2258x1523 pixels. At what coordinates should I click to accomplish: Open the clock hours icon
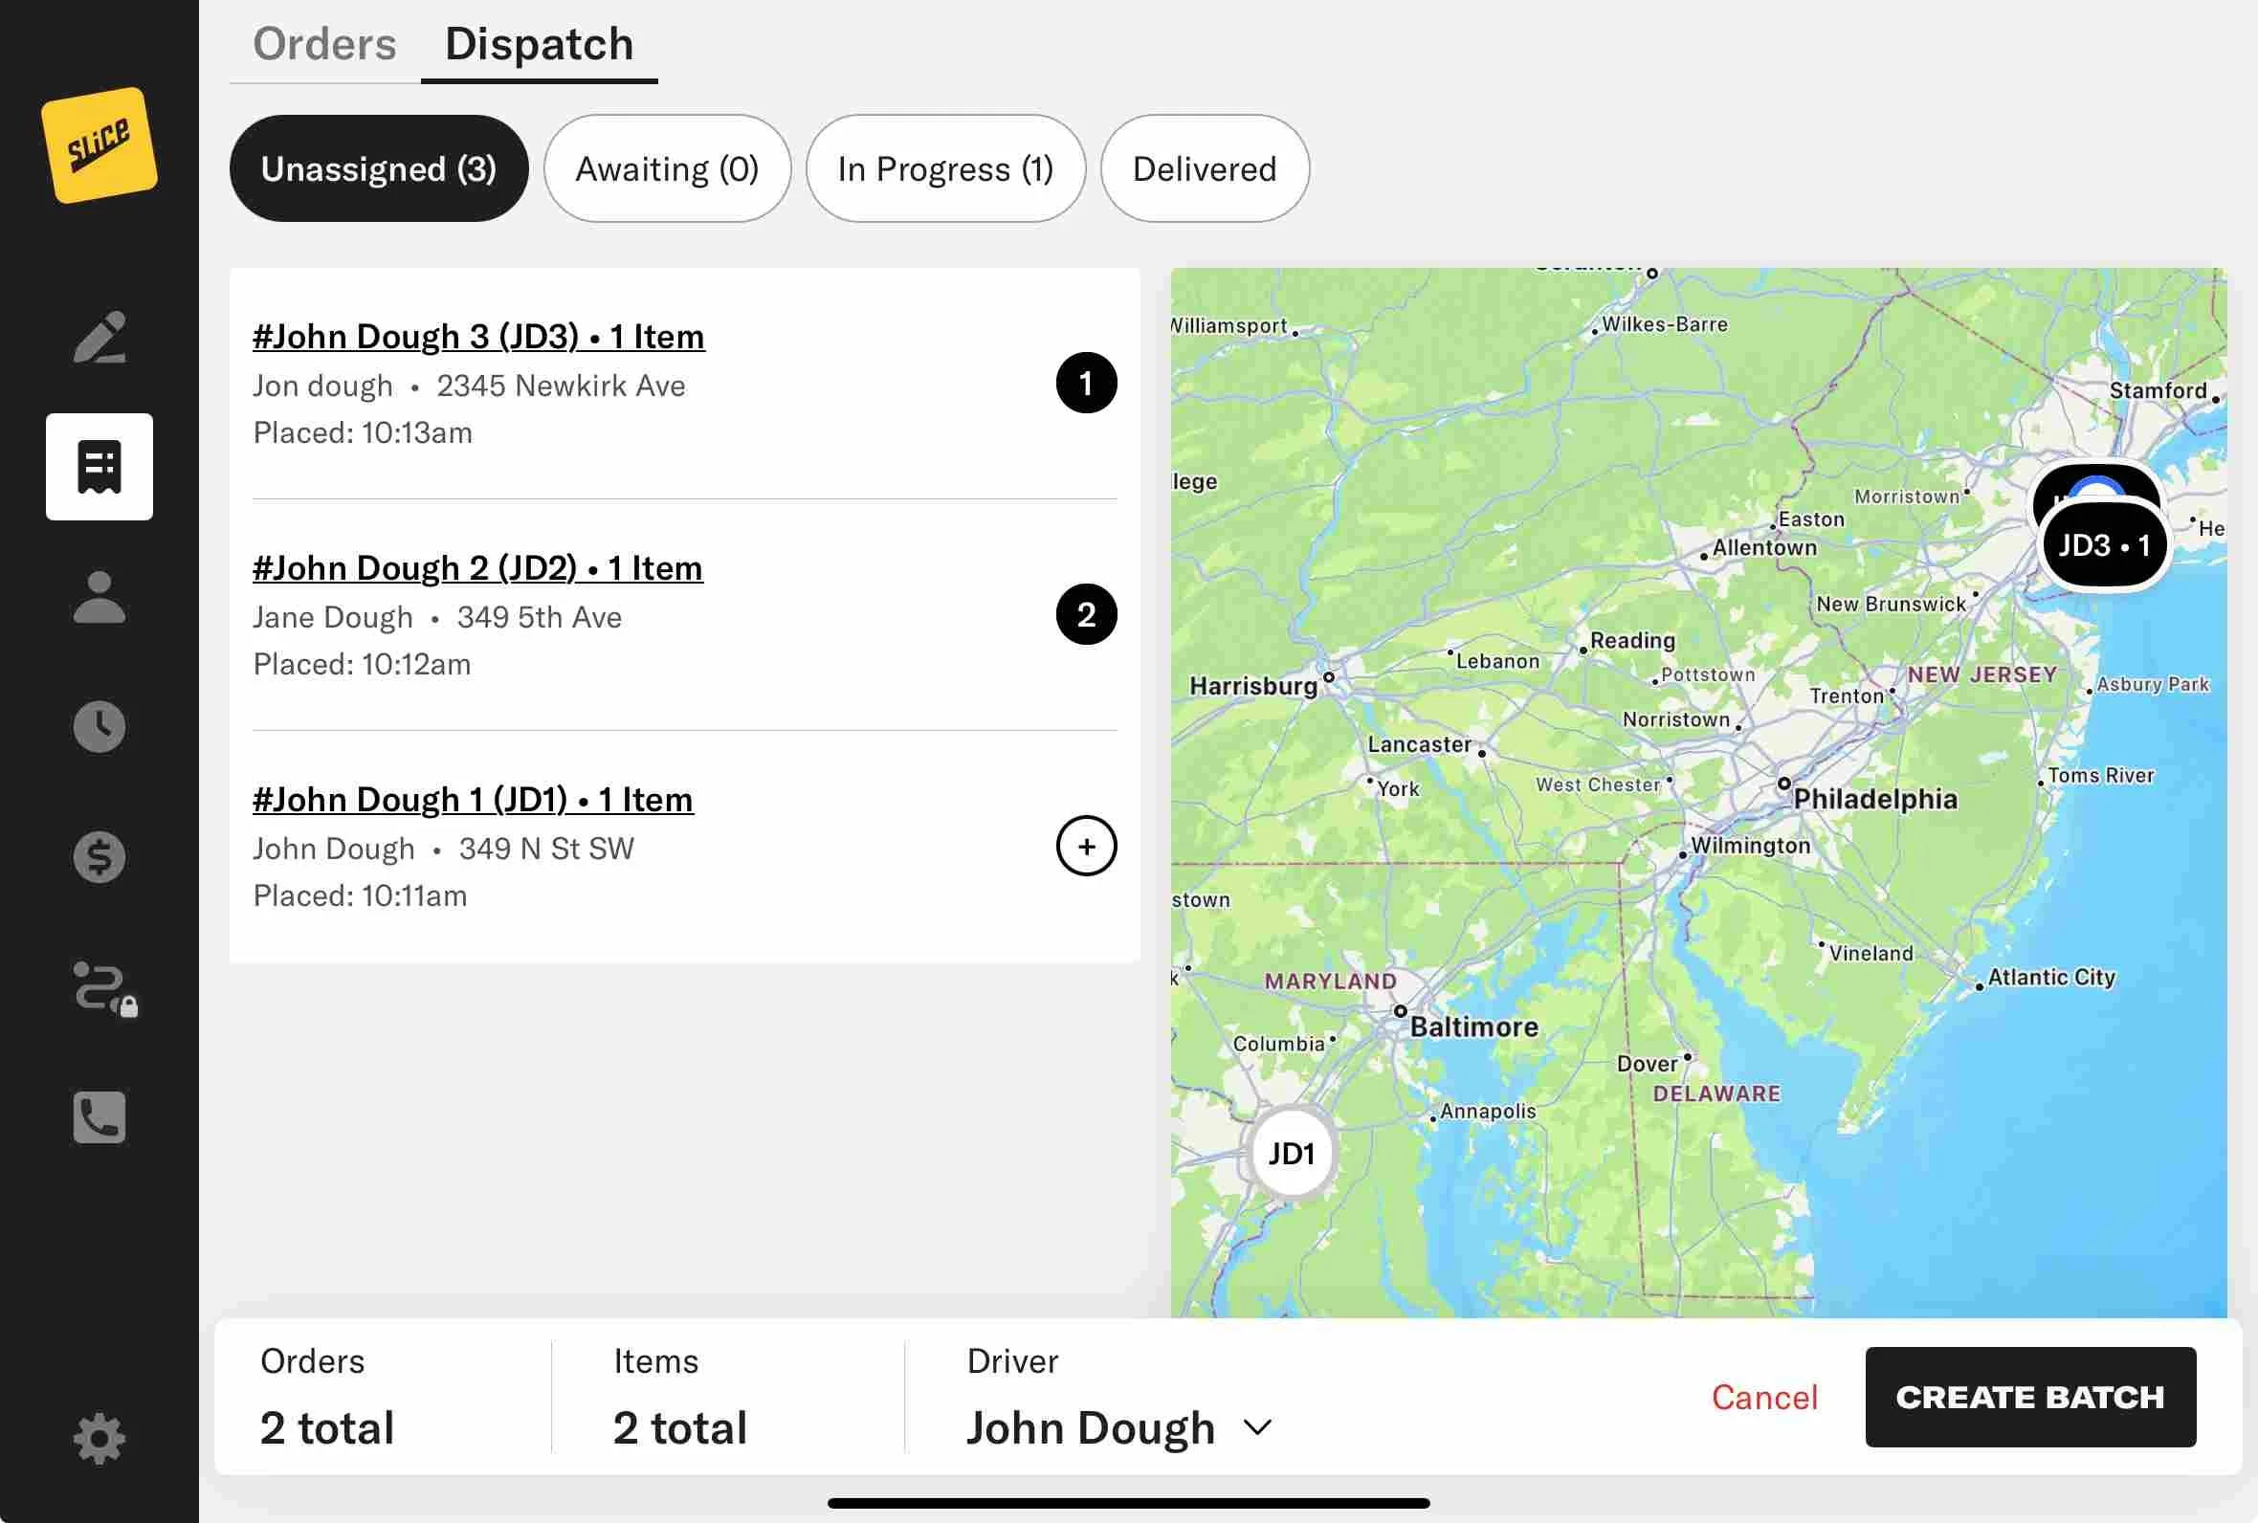(100, 726)
